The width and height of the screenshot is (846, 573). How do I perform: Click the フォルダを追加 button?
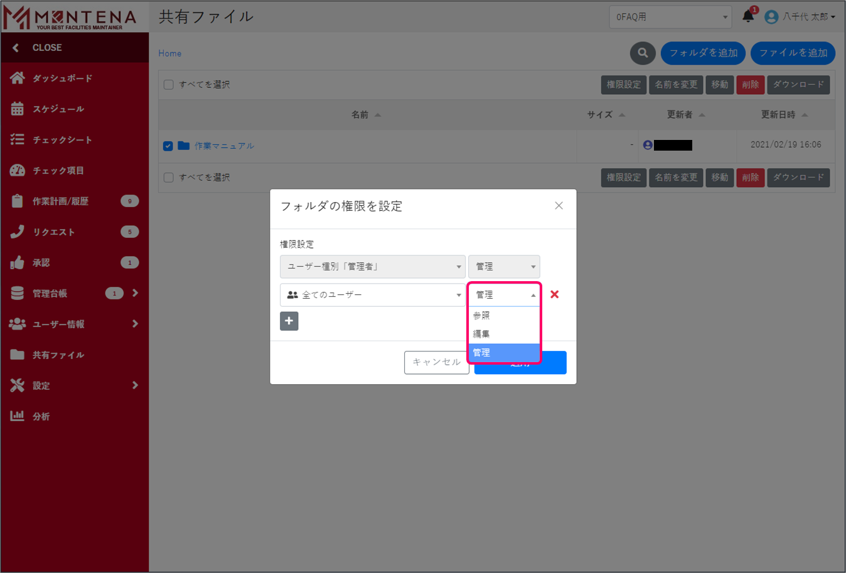(x=703, y=53)
